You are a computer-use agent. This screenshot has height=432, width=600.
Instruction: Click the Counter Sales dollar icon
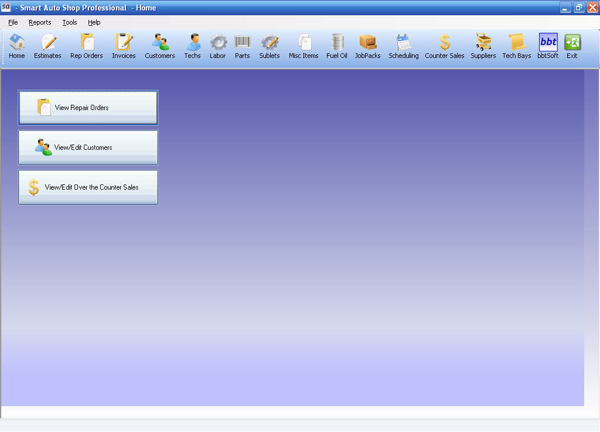[444, 46]
